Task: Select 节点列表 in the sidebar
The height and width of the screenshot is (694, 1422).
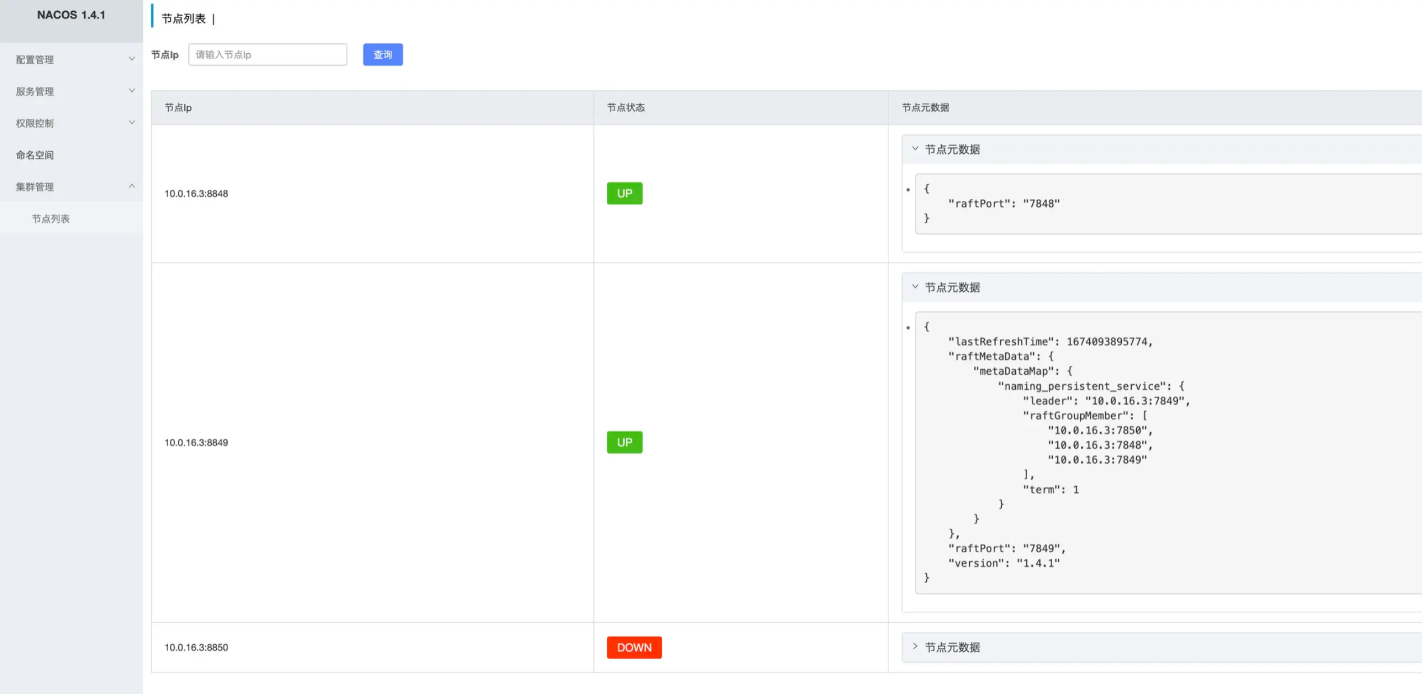Action: pos(51,218)
